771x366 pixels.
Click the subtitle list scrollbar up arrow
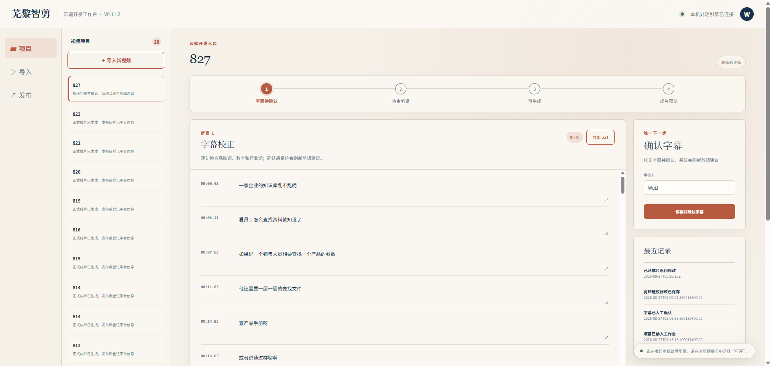click(x=622, y=173)
